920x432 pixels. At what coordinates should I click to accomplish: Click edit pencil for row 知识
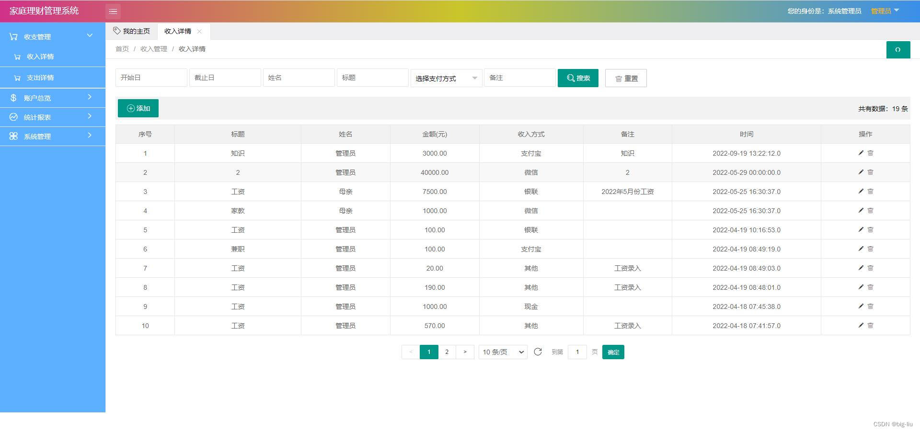[861, 153]
